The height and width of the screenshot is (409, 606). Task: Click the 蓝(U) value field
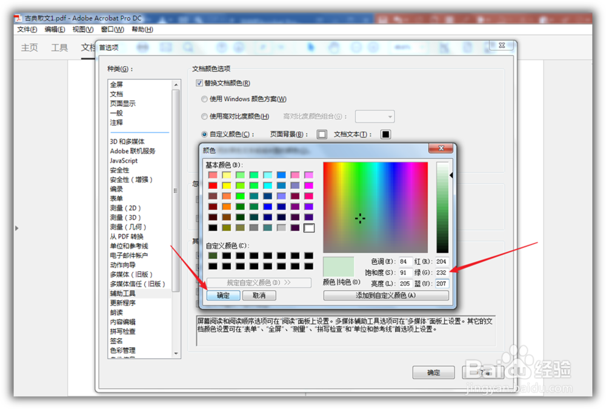[442, 284]
